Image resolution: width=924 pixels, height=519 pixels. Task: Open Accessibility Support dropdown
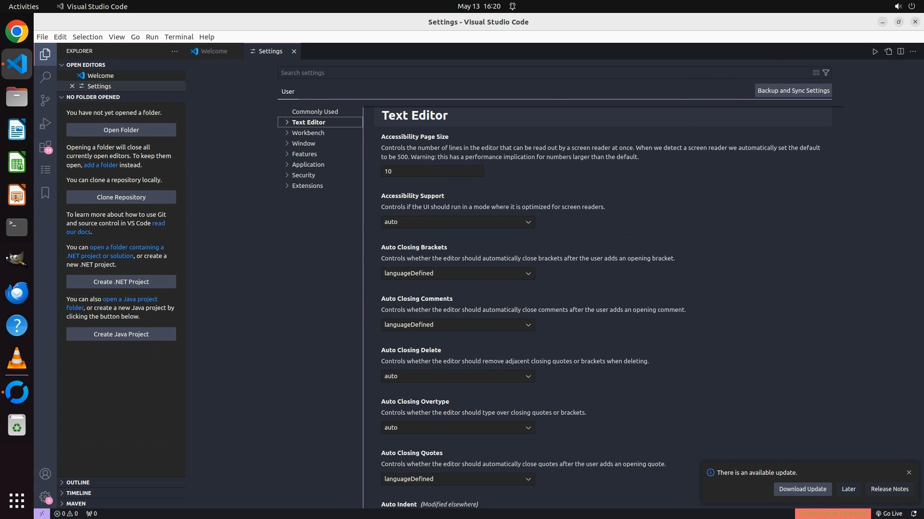point(457,222)
